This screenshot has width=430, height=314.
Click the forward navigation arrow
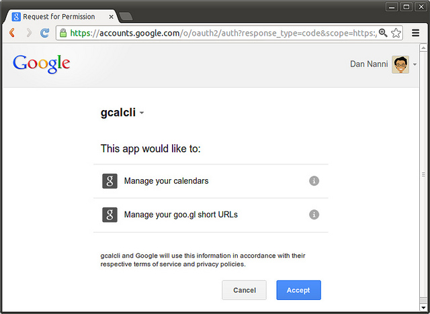(x=28, y=32)
